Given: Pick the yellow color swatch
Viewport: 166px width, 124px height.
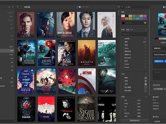Looking at the screenshot, I should click(130, 19).
